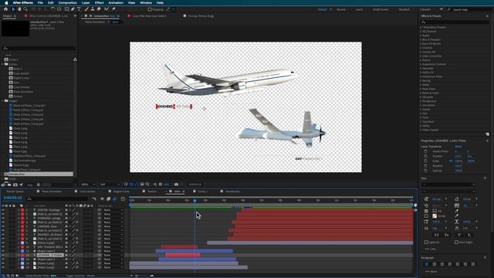Open the resolution Full dropdown in viewer
The height and width of the screenshot is (278, 494).
[110, 184]
